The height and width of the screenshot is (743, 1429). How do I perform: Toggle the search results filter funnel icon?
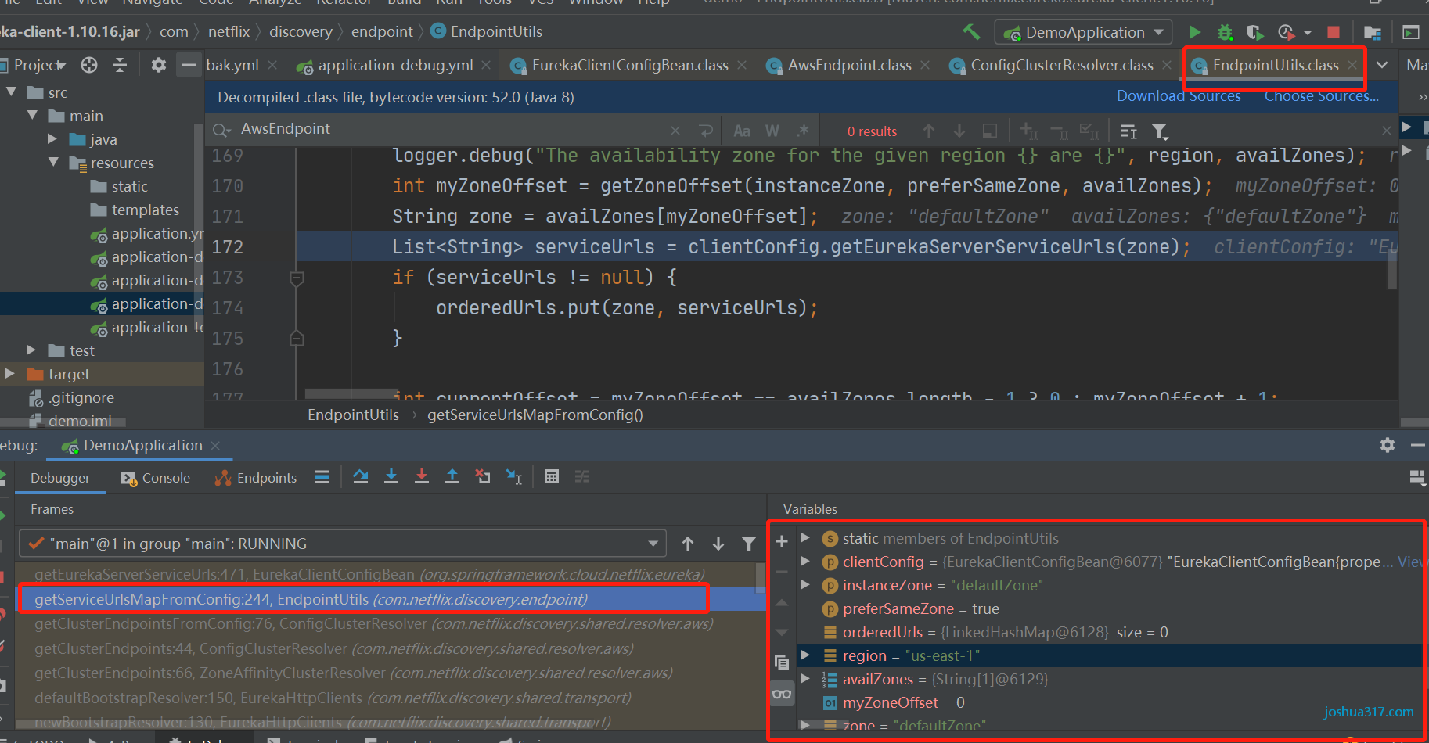click(1160, 131)
